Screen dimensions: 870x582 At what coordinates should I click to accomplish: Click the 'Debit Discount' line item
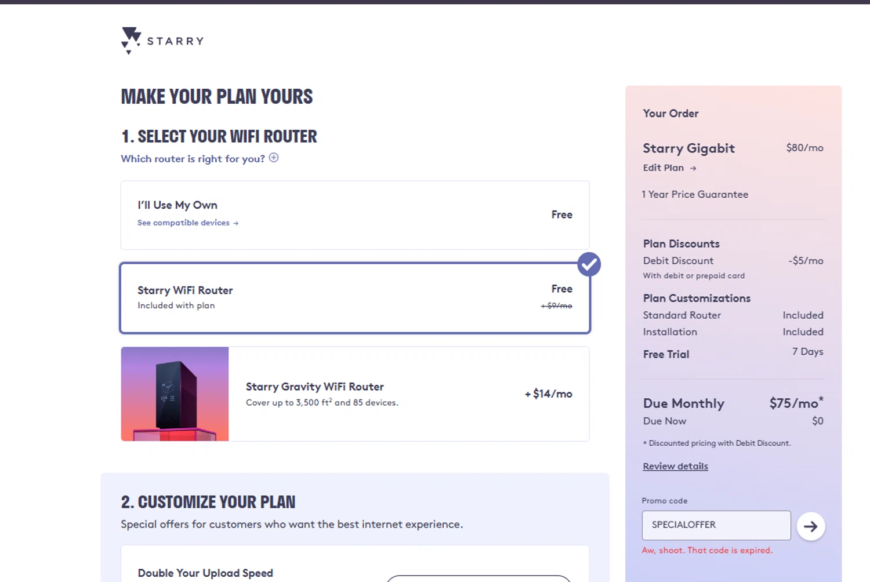pyautogui.click(x=678, y=261)
